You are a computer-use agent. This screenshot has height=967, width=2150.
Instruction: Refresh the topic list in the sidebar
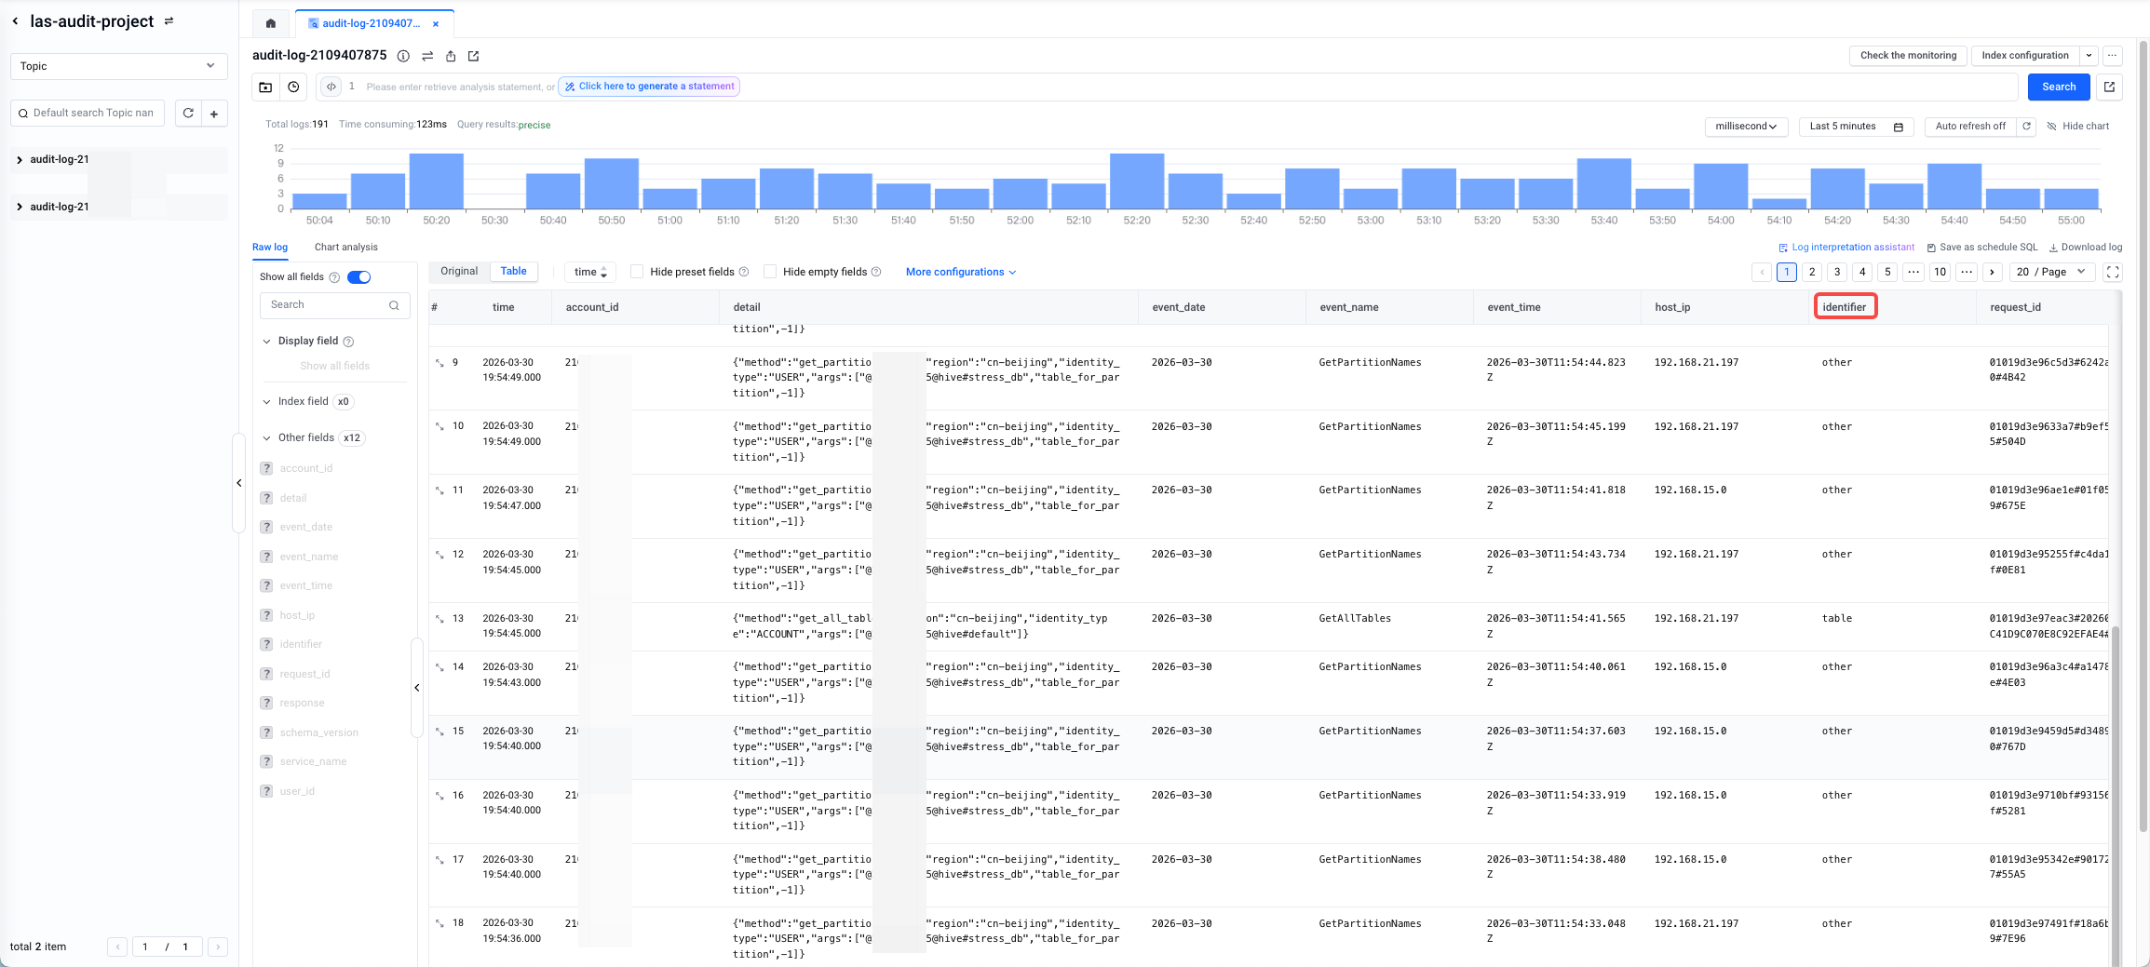[x=188, y=113]
